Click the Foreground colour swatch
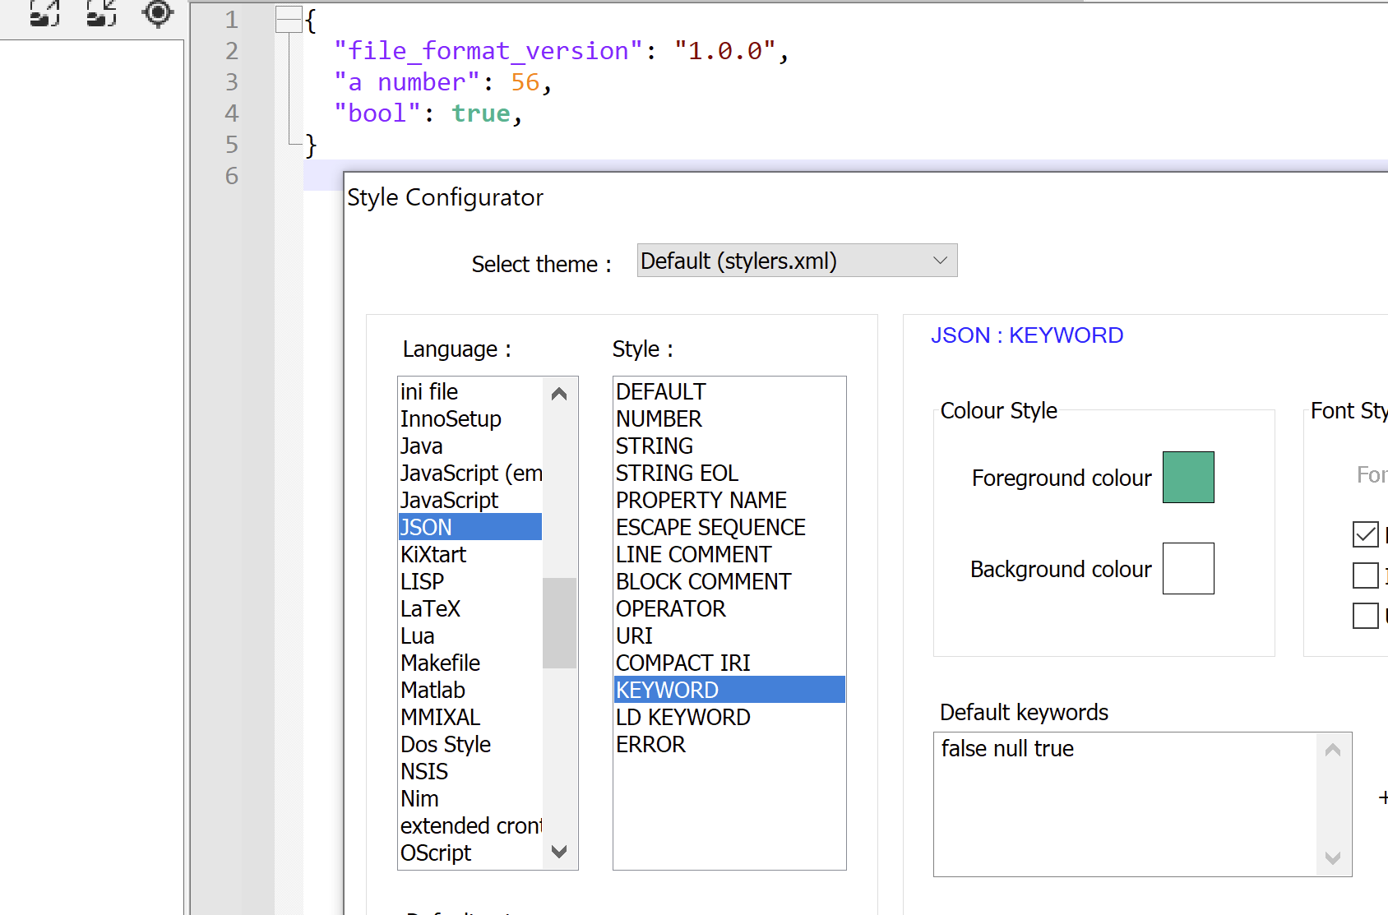The height and width of the screenshot is (915, 1388). coord(1187,477)
